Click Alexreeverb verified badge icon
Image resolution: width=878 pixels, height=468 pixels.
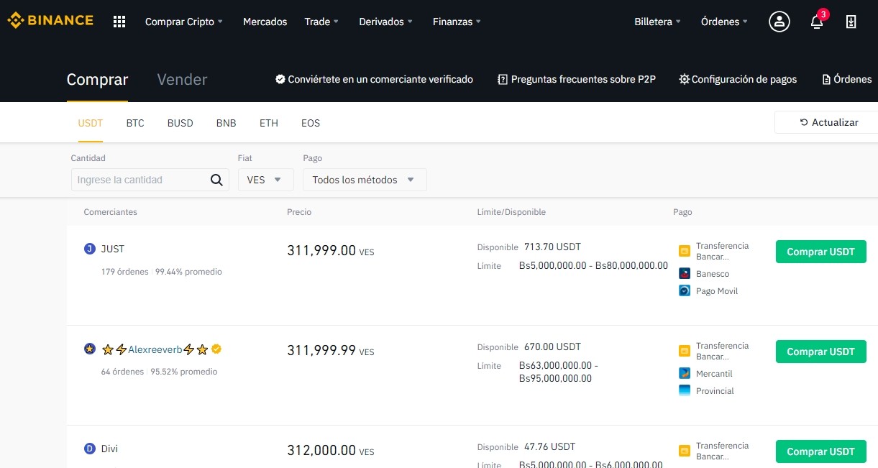point(216,349)
